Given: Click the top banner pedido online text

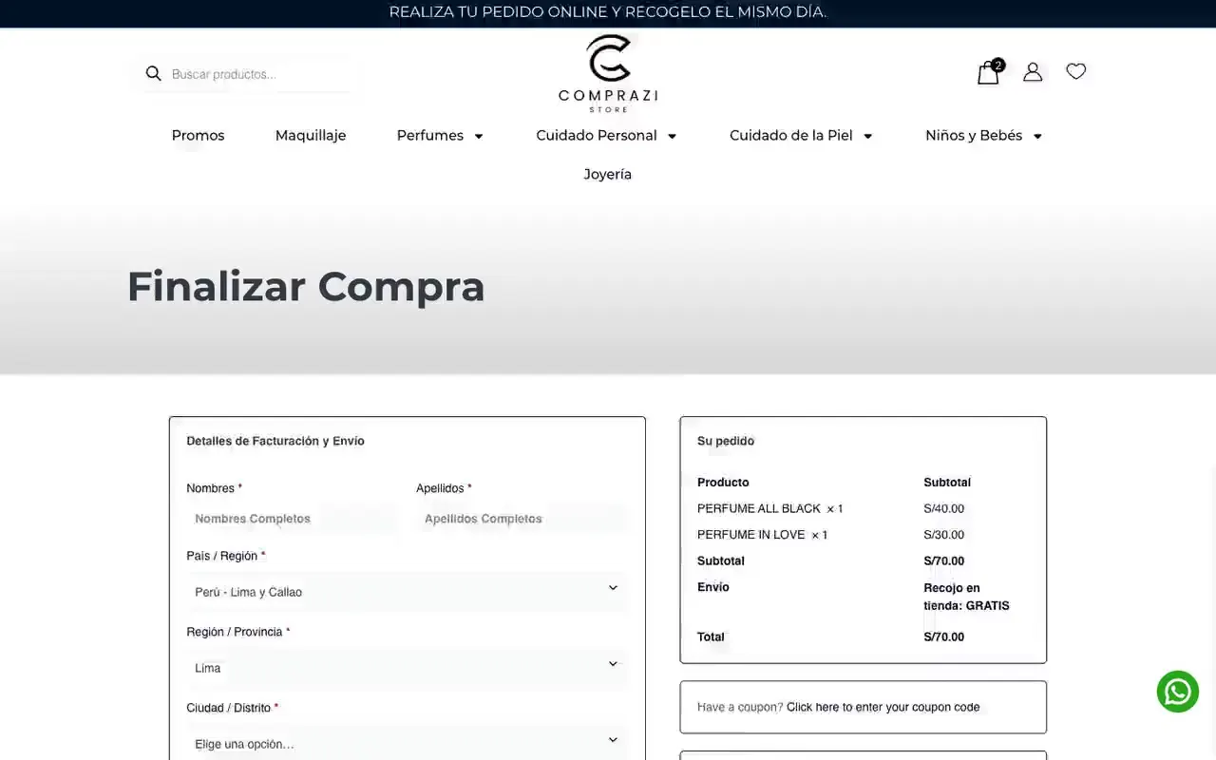Looking at the screenshot, I should tap(608, 12).
